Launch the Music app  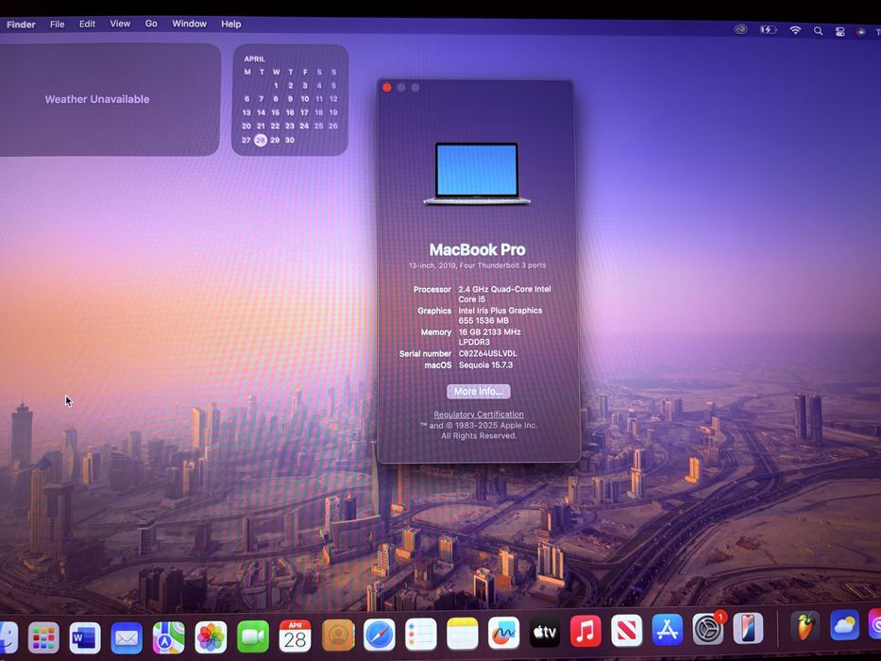click(585, 631)
